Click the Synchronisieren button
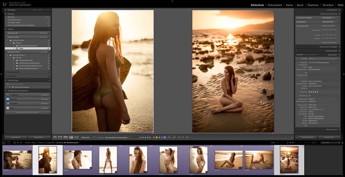345x177 pixels. coord(307,137)
